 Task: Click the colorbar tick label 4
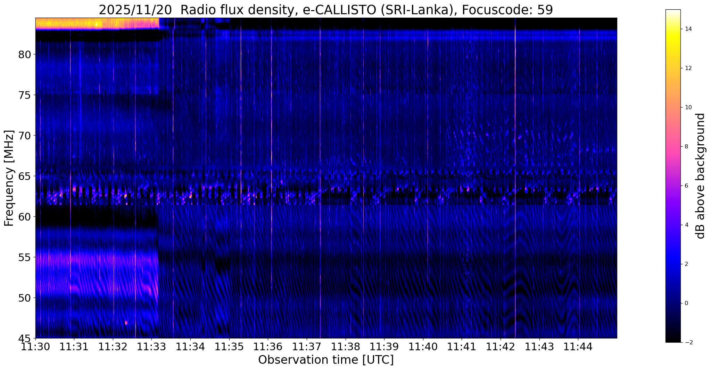[686, 225]
